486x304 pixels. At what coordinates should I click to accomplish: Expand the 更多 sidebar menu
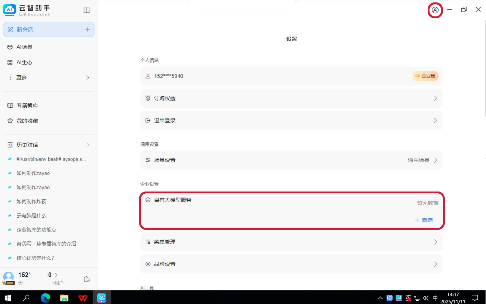click(x=87, y=78)
